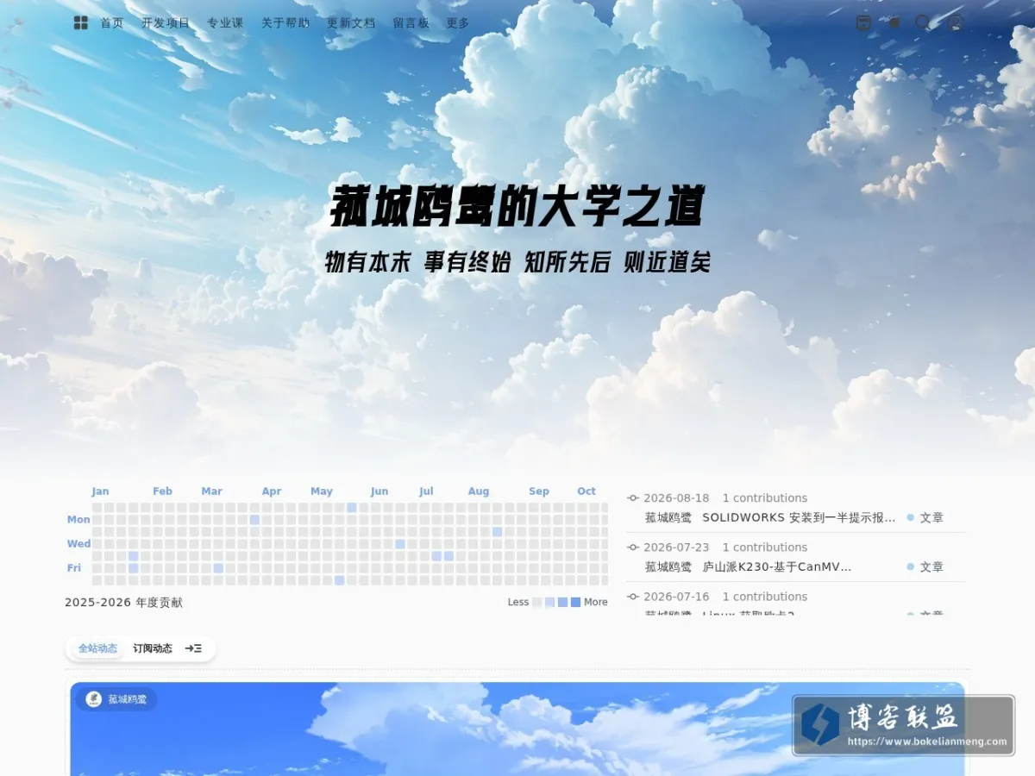This screenshot has width=1035, height=776.
Task: Click blue dot beside SOLIDWORKS entry's 文章 tag
Action: coord(910,517)
